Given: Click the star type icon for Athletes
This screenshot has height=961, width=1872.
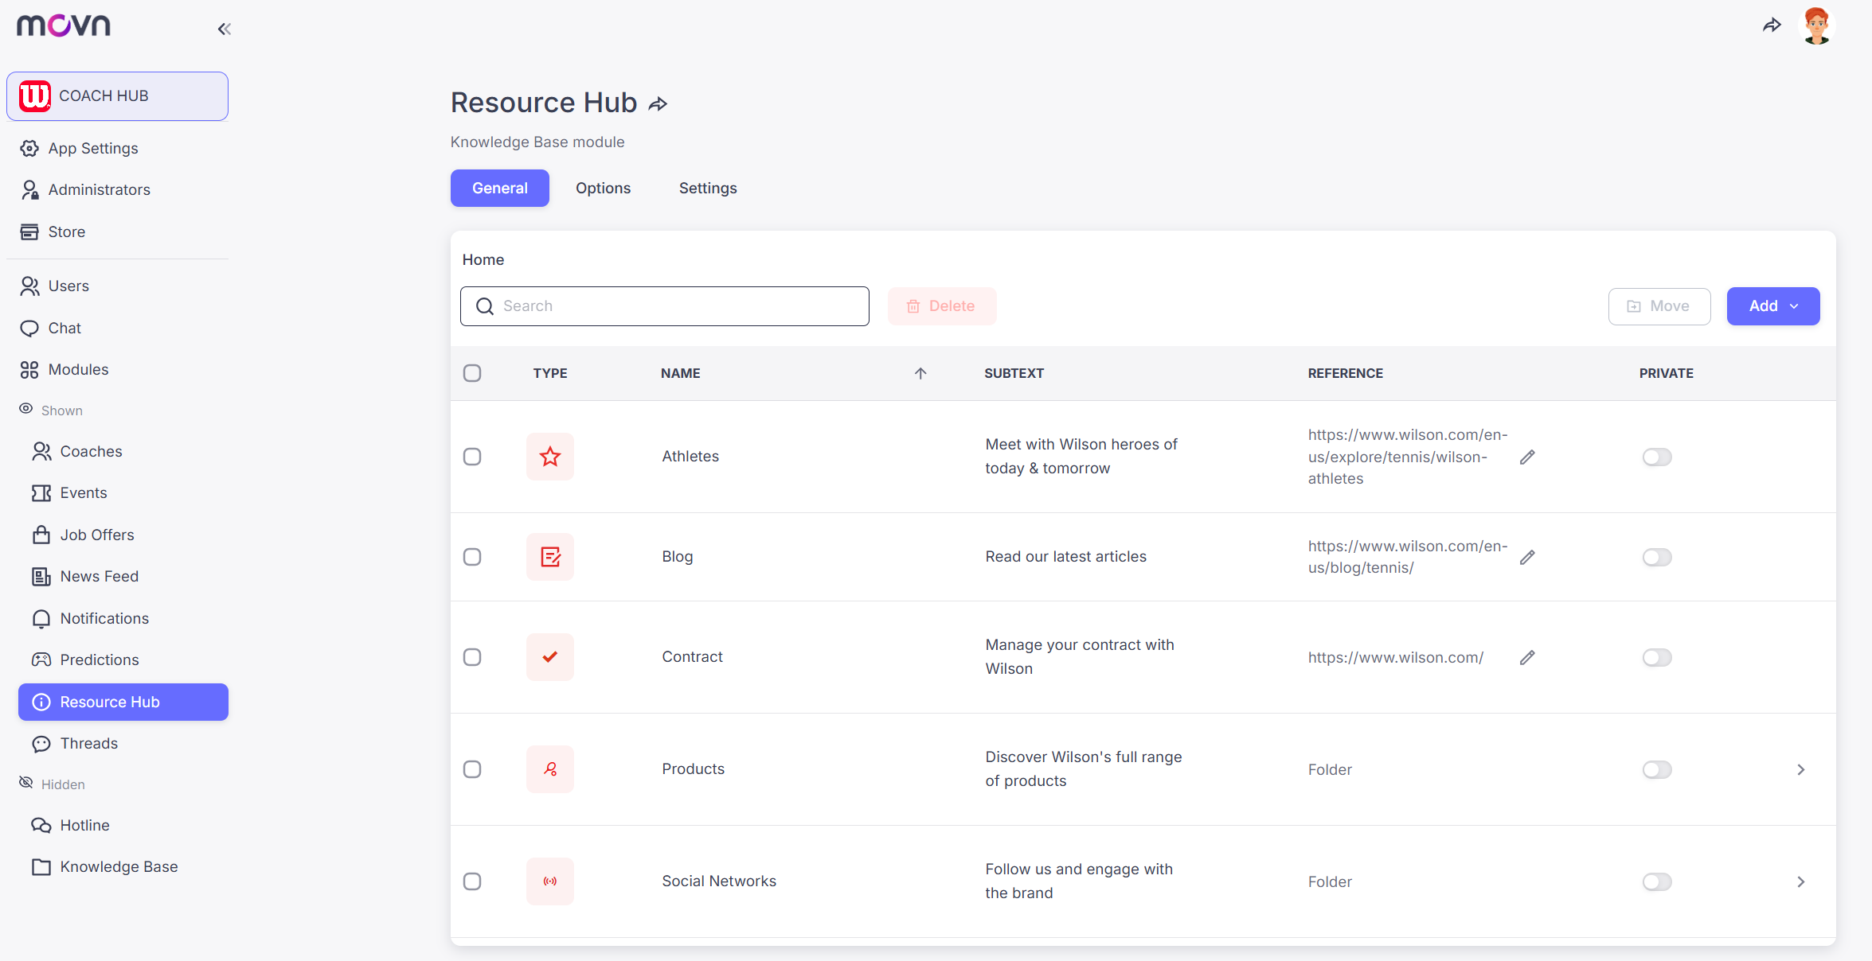Looking at the screenshot, I should click(549, 457).
